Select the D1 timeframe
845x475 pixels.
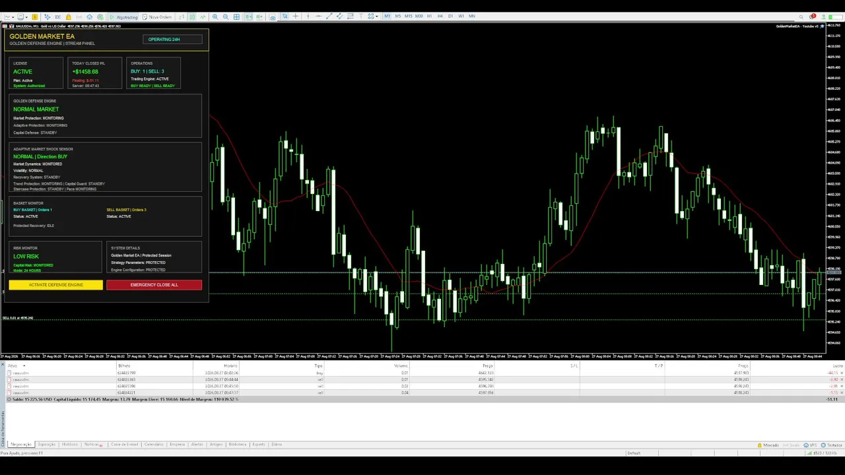[x=450, y=16]
